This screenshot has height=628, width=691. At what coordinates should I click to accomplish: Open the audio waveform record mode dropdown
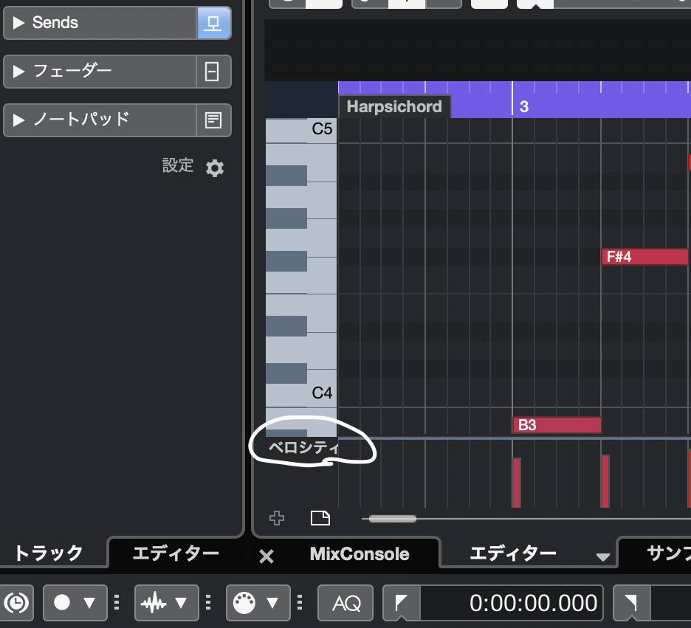tap(166, 604)
